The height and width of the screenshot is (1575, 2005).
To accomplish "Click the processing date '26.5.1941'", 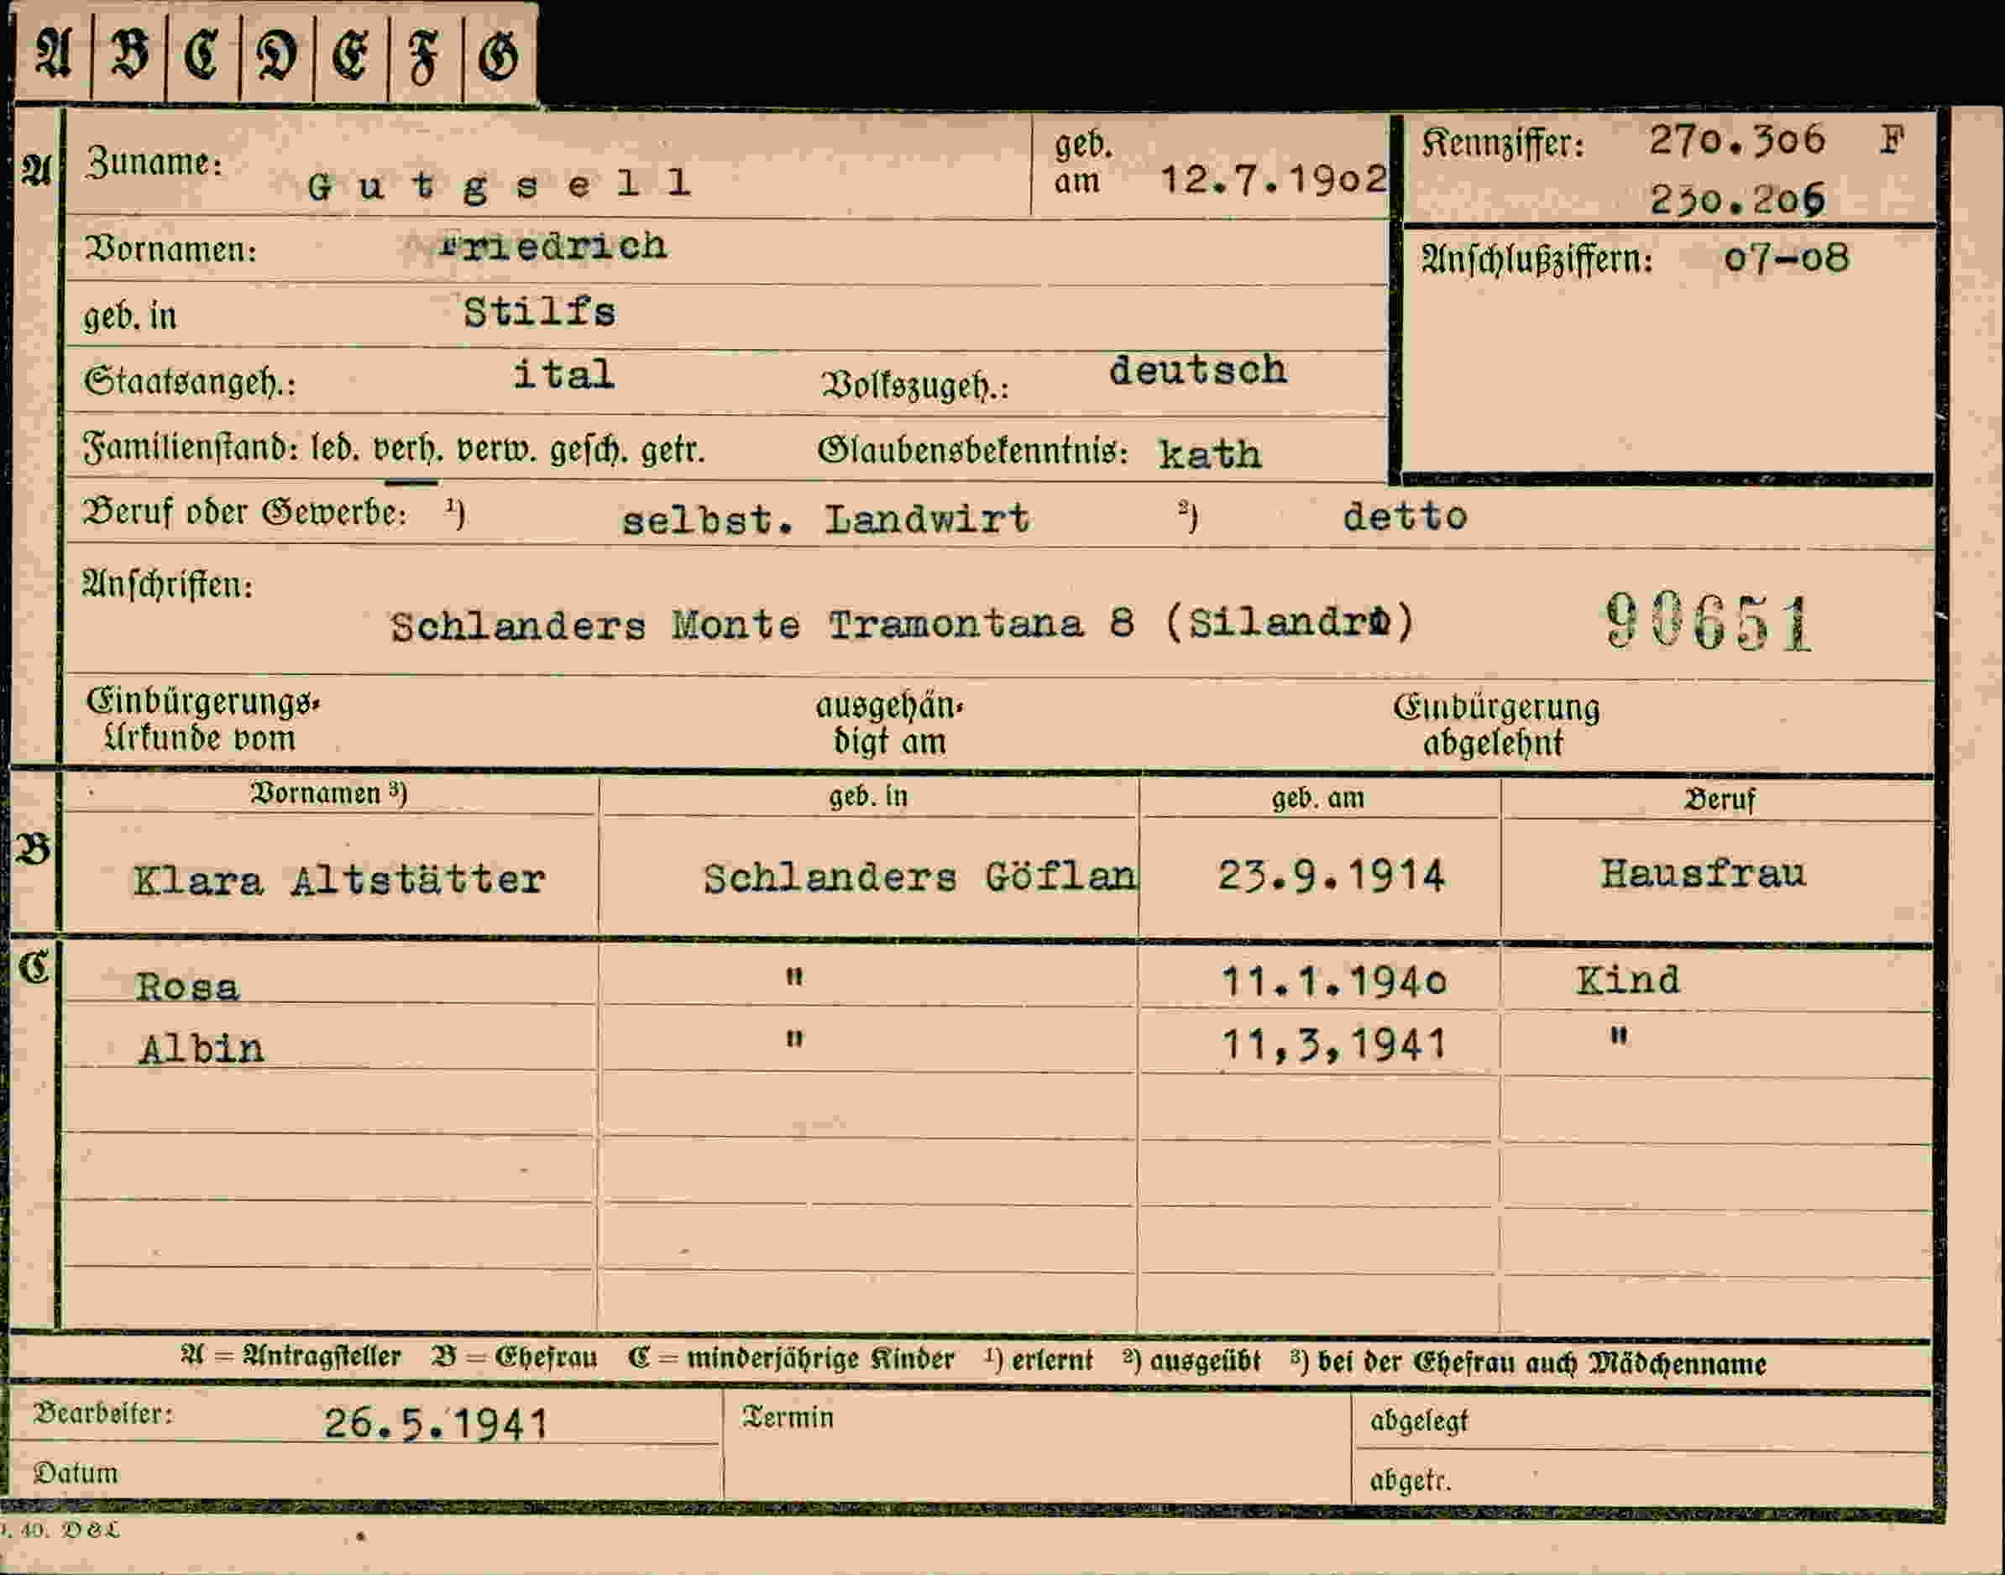I will click(x=437, y=1425).
